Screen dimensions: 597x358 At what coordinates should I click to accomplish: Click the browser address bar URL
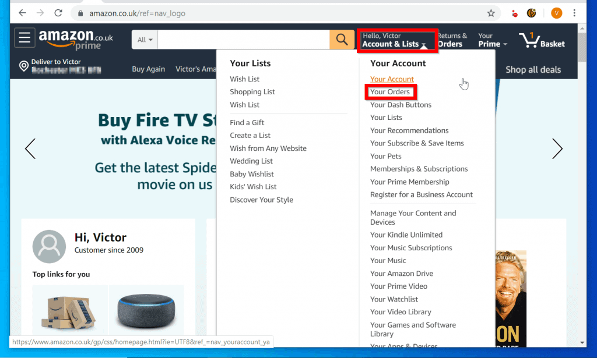pos(138,13)
